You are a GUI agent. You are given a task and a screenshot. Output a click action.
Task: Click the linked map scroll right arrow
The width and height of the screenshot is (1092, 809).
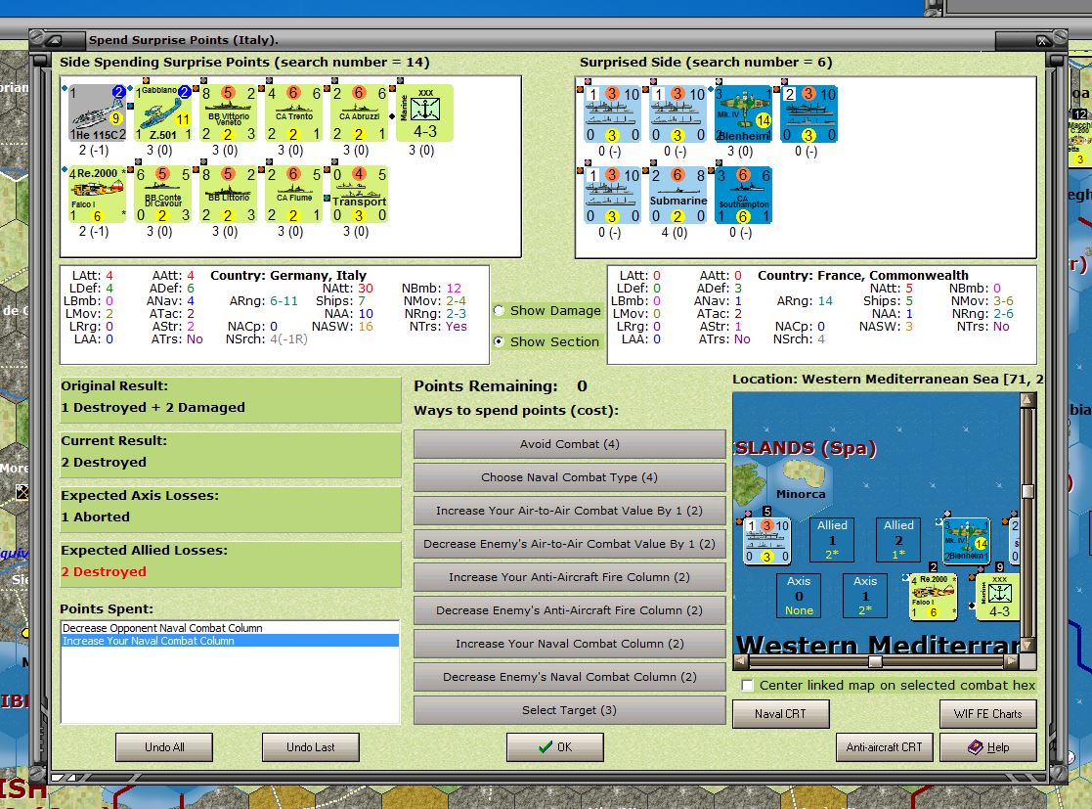click(x=1011, y=661)
